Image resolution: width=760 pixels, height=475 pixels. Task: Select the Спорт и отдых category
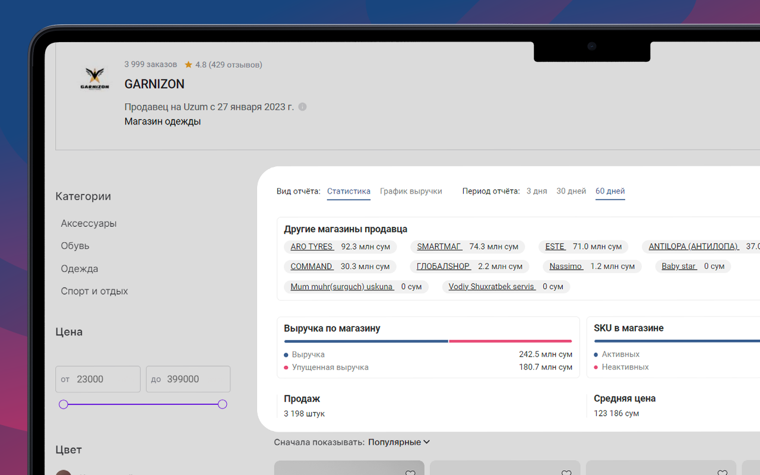click(94, 291)
